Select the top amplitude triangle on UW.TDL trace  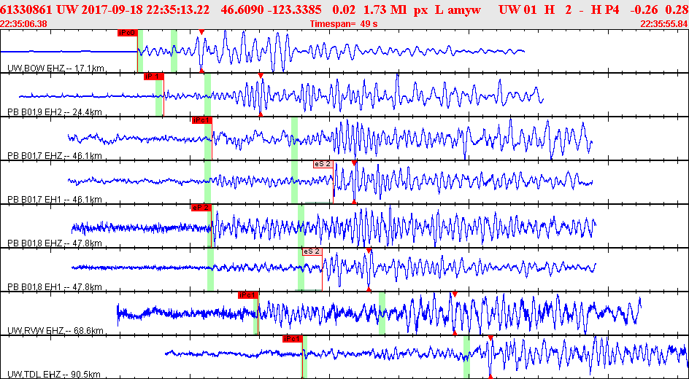(x=490, y=338)
